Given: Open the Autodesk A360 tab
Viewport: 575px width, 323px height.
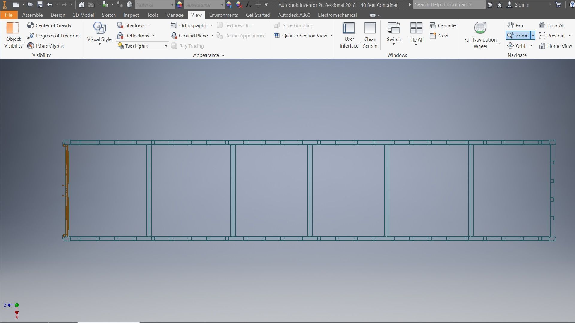Looking at the screenshot, I should pyautogui.click(x=294, y=15).
